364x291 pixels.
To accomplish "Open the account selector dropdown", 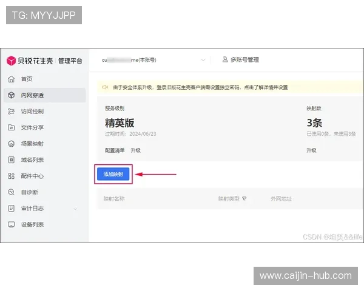I will pos(153,60).
